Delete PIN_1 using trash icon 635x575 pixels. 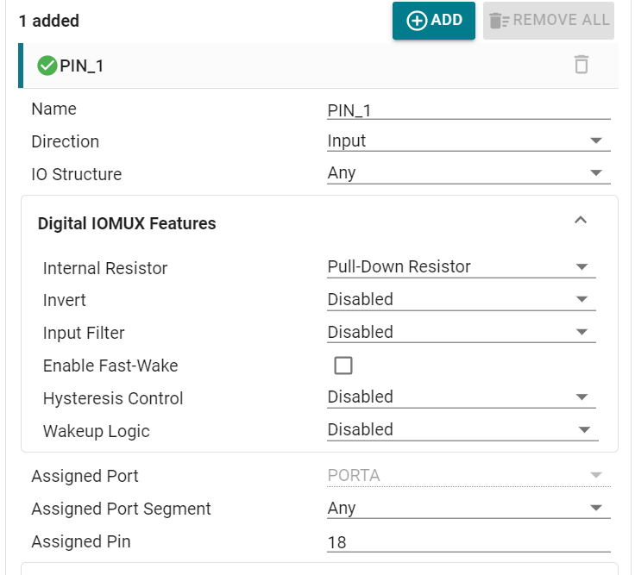(582, 65)
